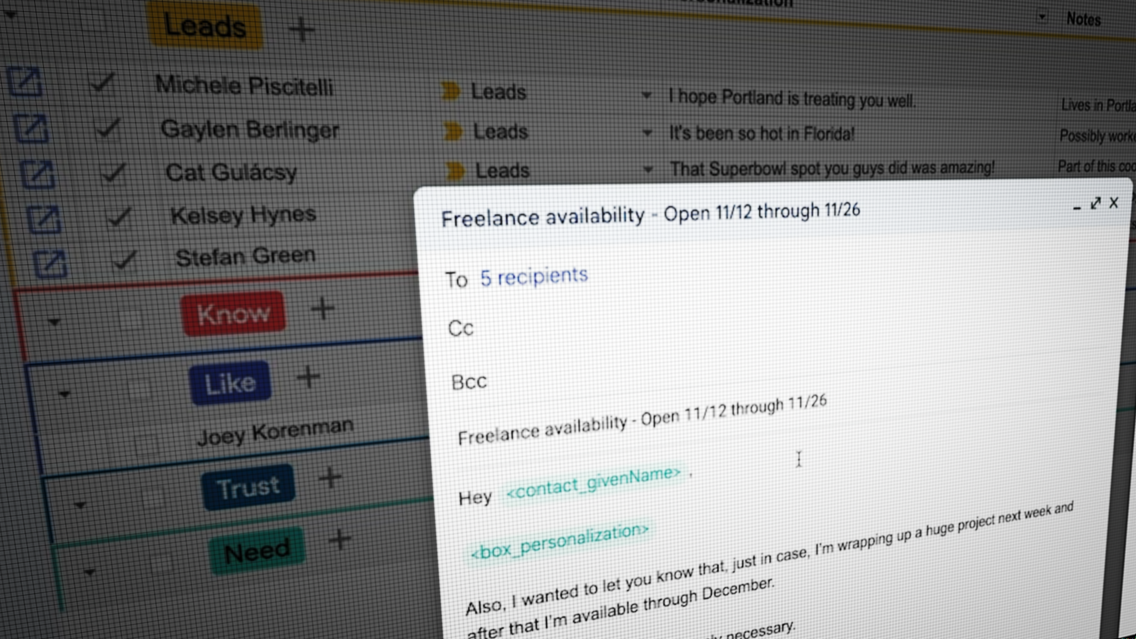Click Cat Gulácsy's Leads stage arrow icon
The width and height of the screenshot is (1136, 639).
(456, 170)
